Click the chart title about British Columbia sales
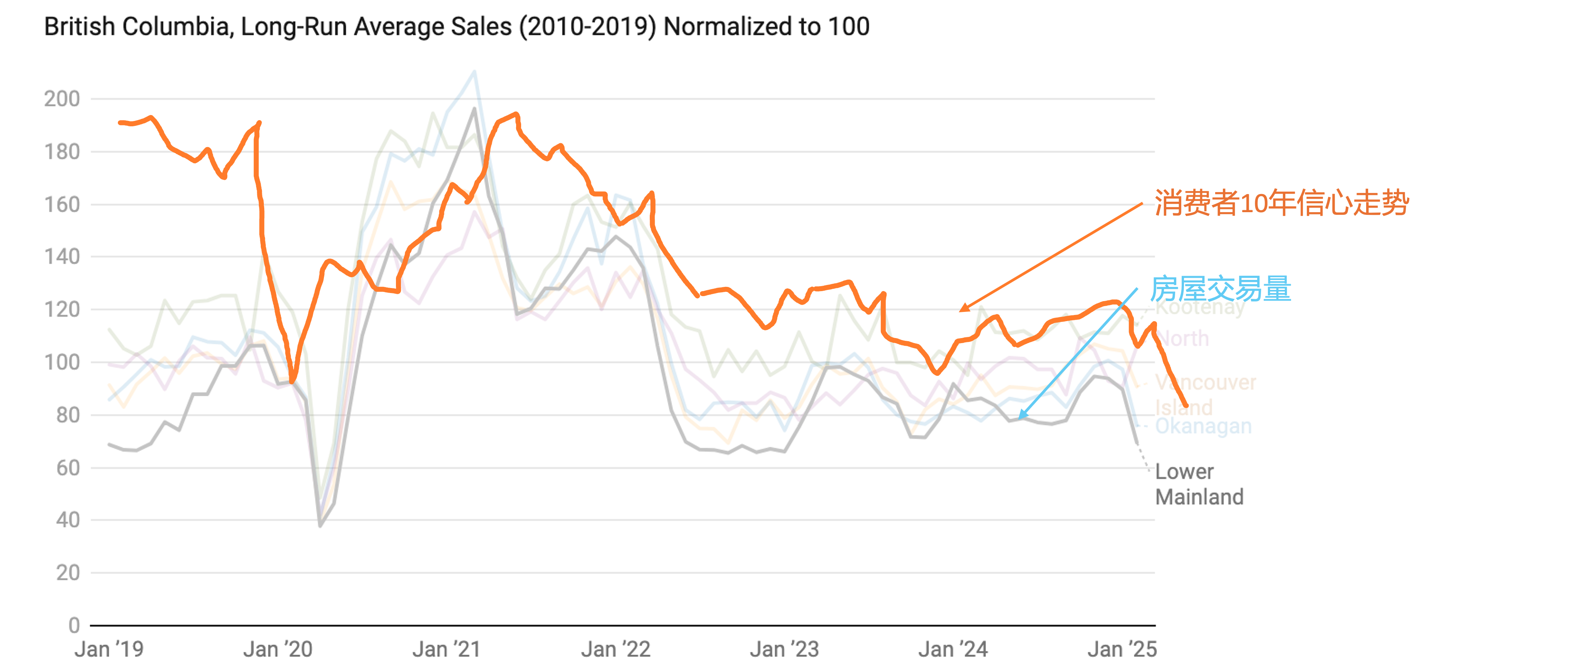The width and height of the screenshot is (1578, 665). tap(456, 27)
